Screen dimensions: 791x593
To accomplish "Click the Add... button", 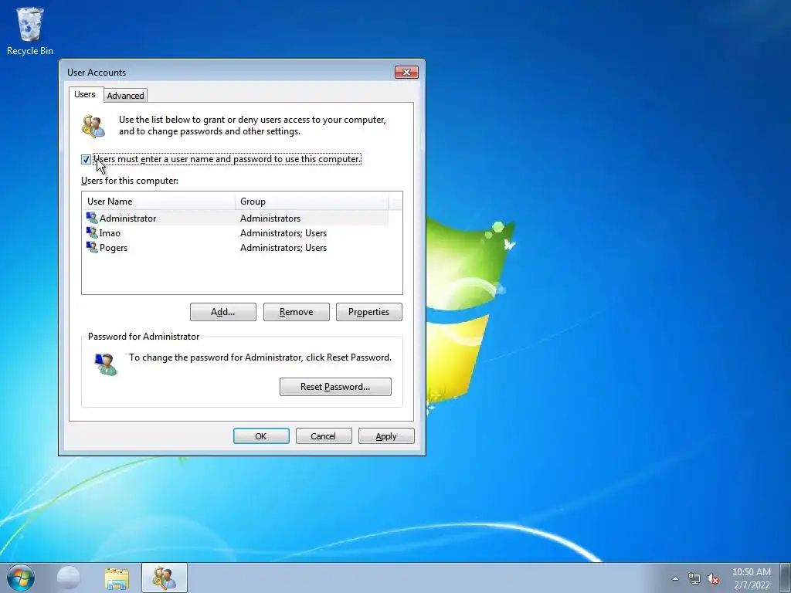I will tap(223, 312).
